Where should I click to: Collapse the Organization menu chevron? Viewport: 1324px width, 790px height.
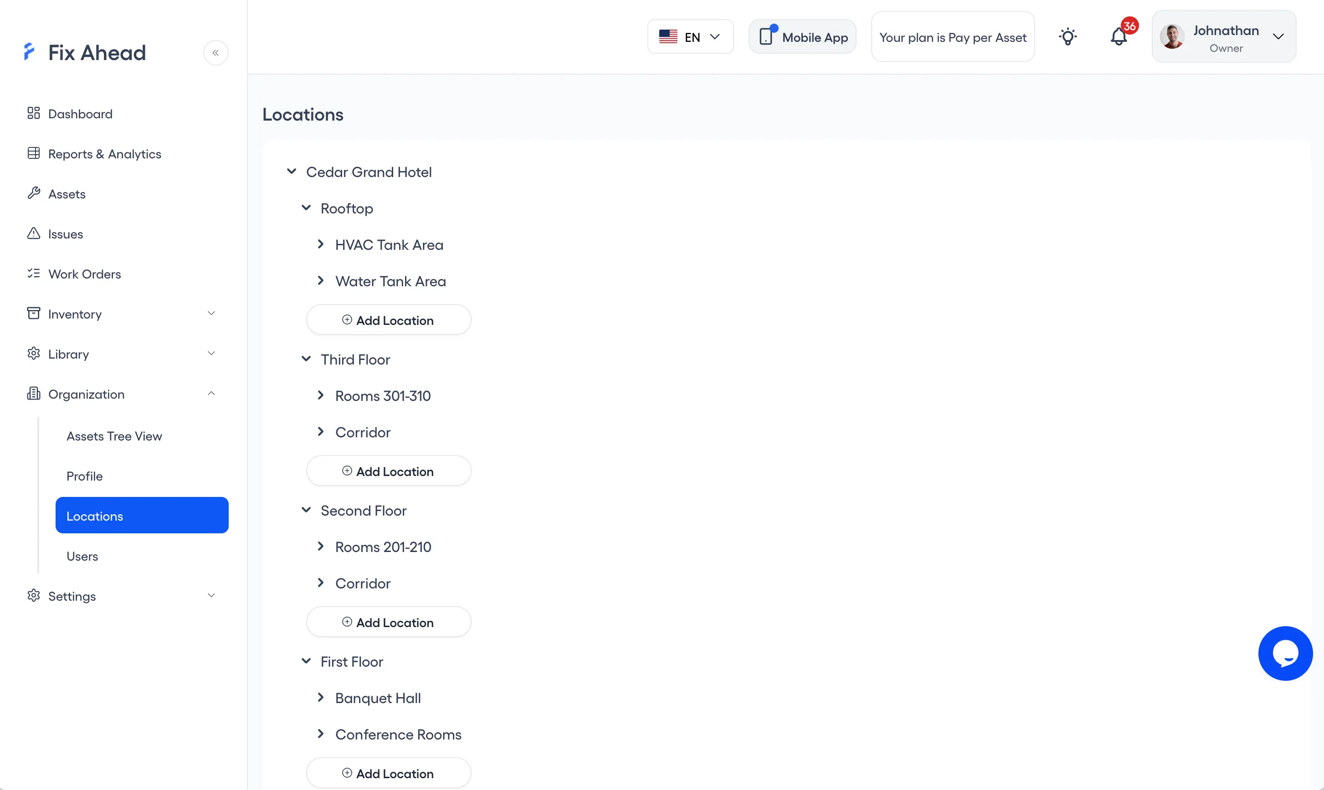[x=211, y=393]
